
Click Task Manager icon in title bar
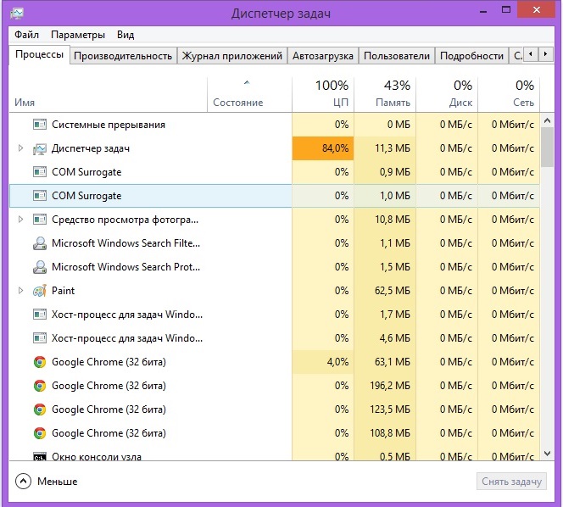tap(18, 14)
